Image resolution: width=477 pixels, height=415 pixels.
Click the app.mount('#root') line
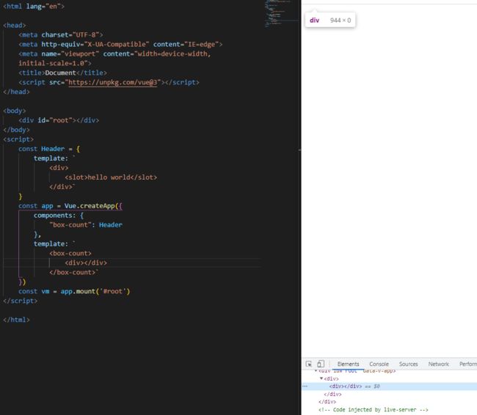tap(74, 291)
